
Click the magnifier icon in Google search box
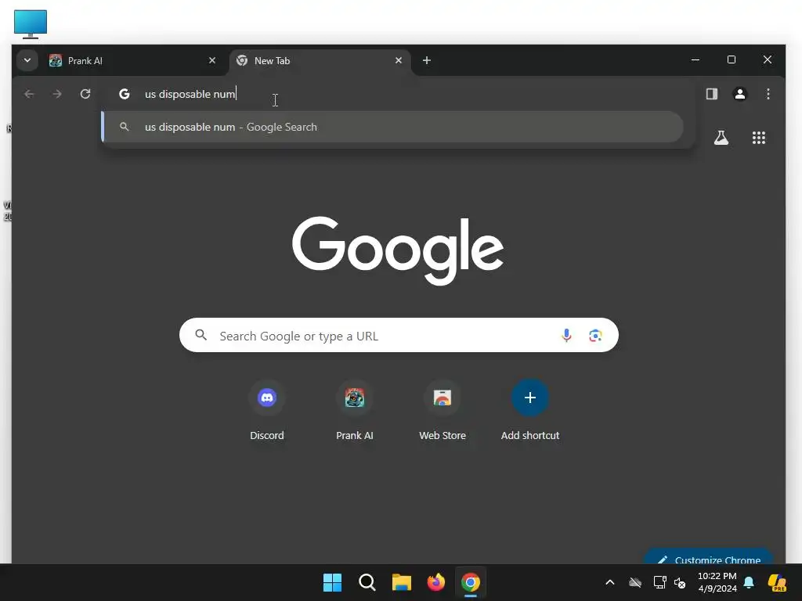point(201,335)
